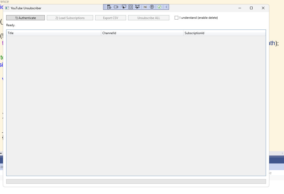
Task: Enable element selection in the debug toolbar
Action: pyautogui.click(x=124, y=7)
